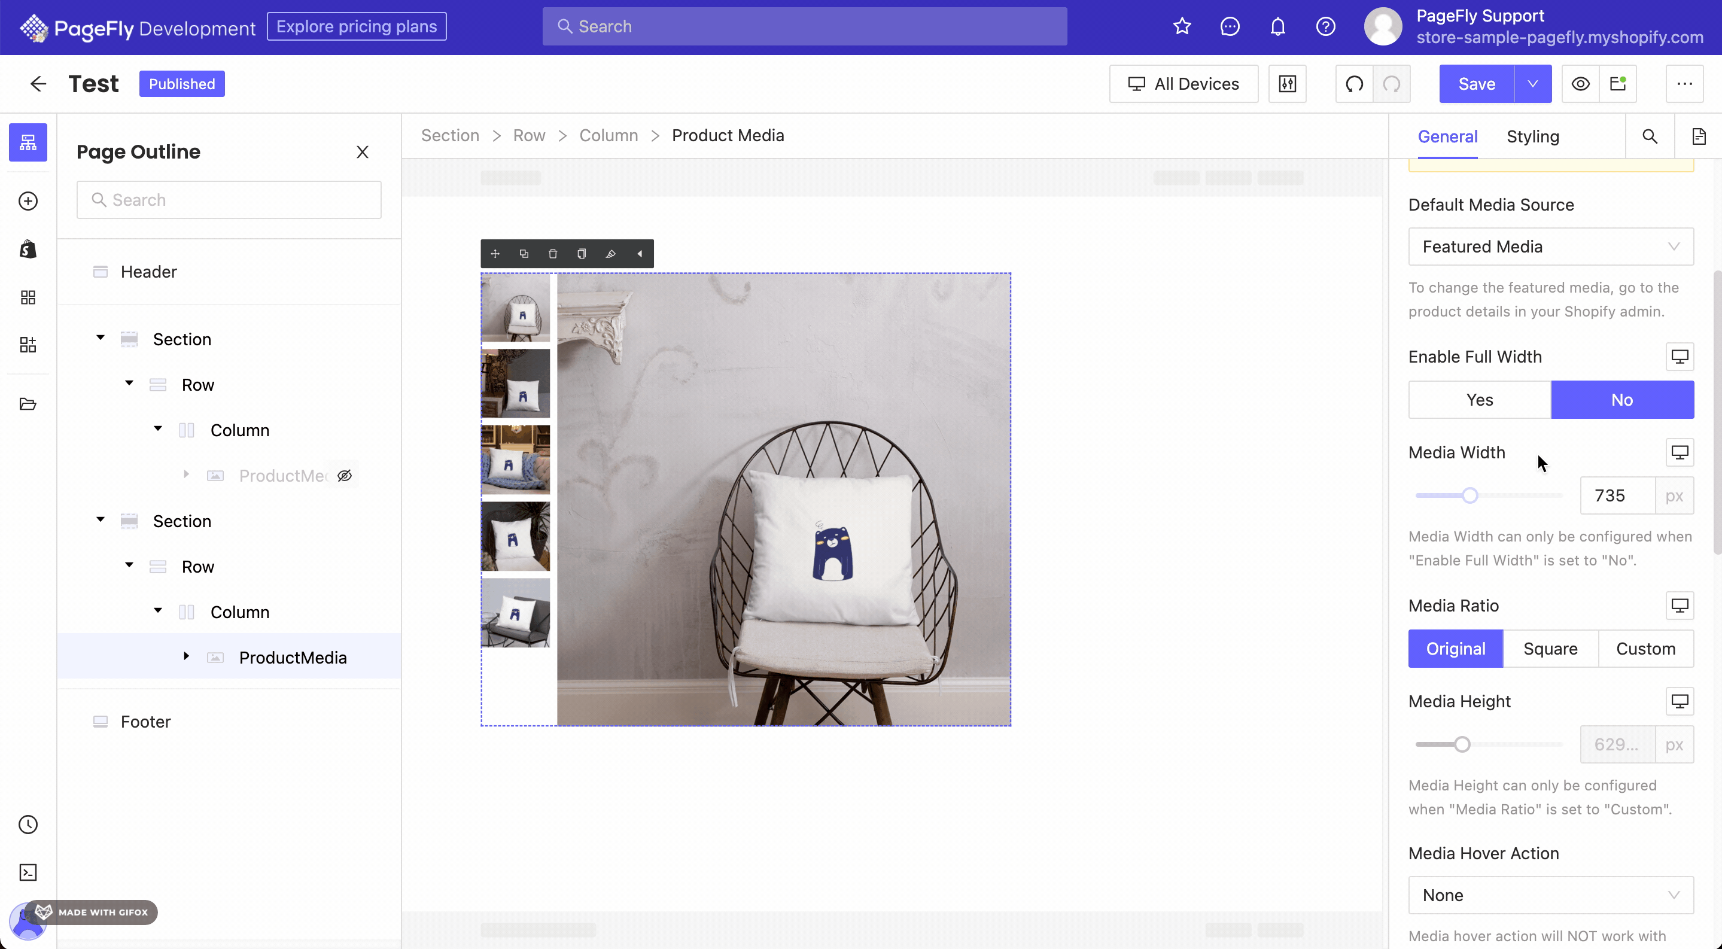
Task: Collapse the first Row in outline
Action: click(129, 384)
